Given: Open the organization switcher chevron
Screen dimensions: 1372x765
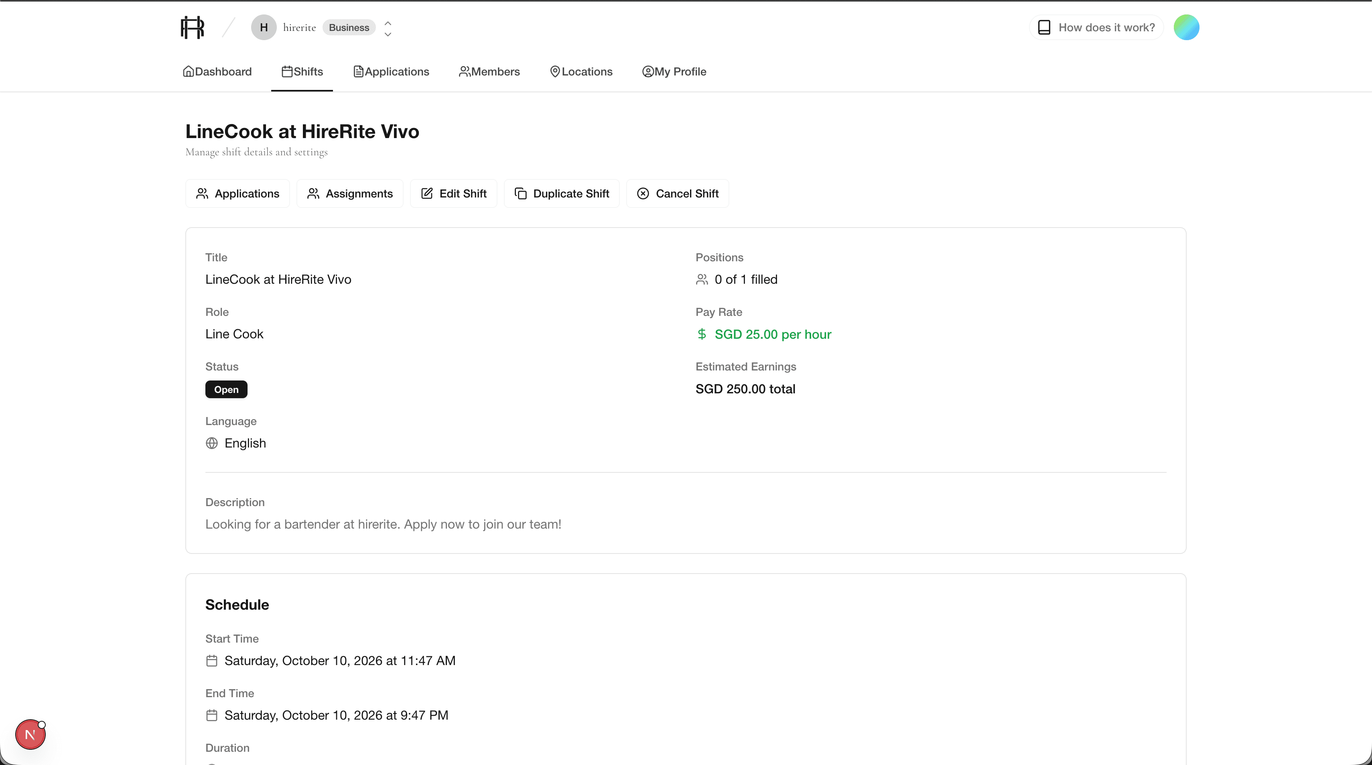Looking at the screenshot, I should [x=388, y=28].
